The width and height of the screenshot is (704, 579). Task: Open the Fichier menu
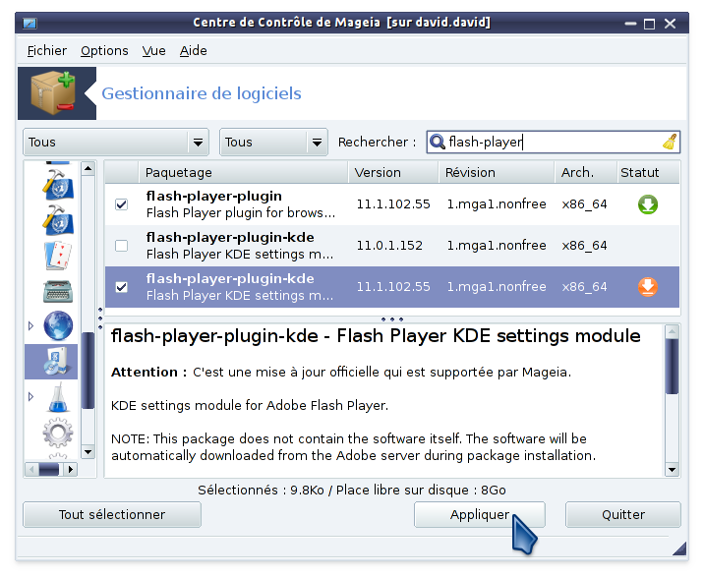pyautogui.click(x=46, y=51)
